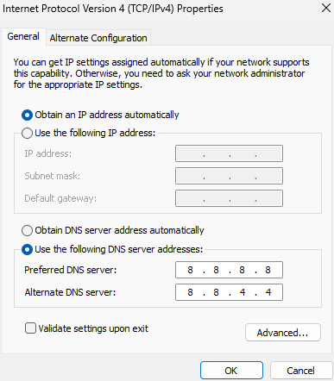The width and height of the screenshot is (334, 381).
Task: Click last octet of Alternate DNS server
Action: click(268, 292)
